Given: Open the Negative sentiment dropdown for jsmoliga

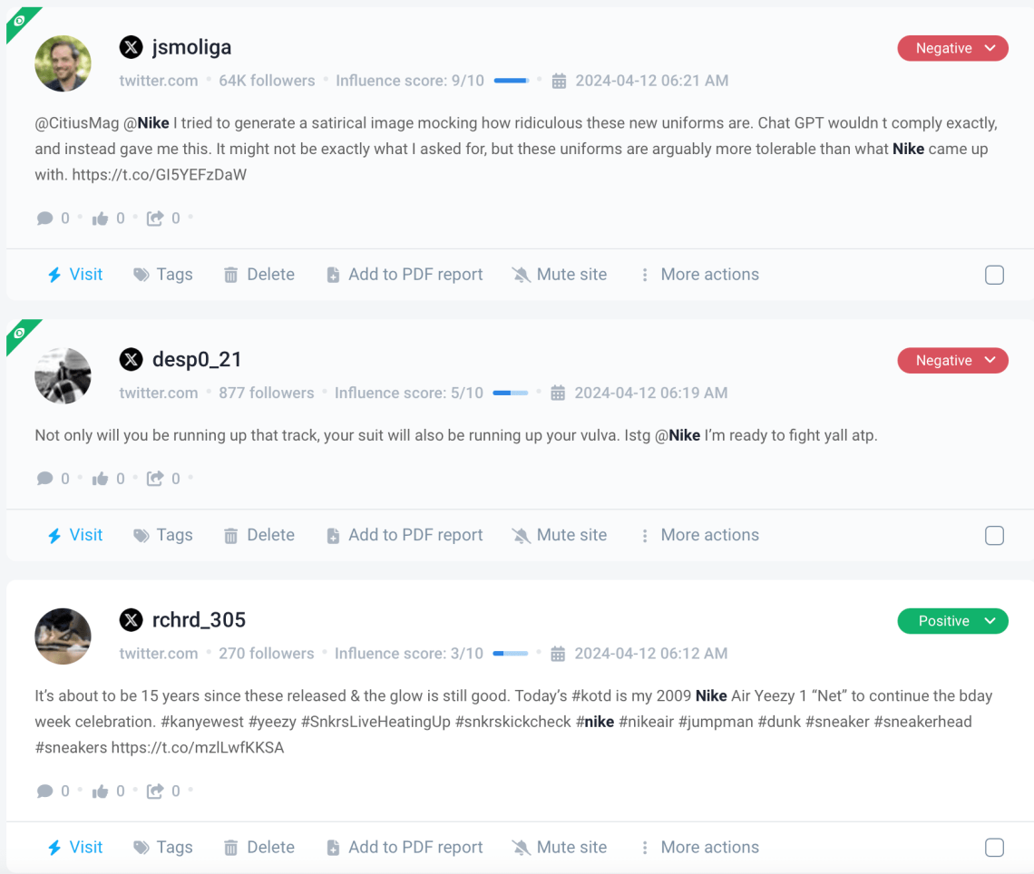Looking at the screenshot, I should (952, 48).
